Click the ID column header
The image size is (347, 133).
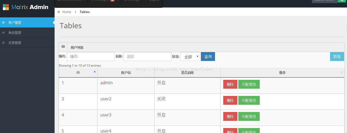click(x=78, y=73)
